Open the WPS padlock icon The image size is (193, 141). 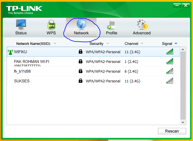(51, 24)
